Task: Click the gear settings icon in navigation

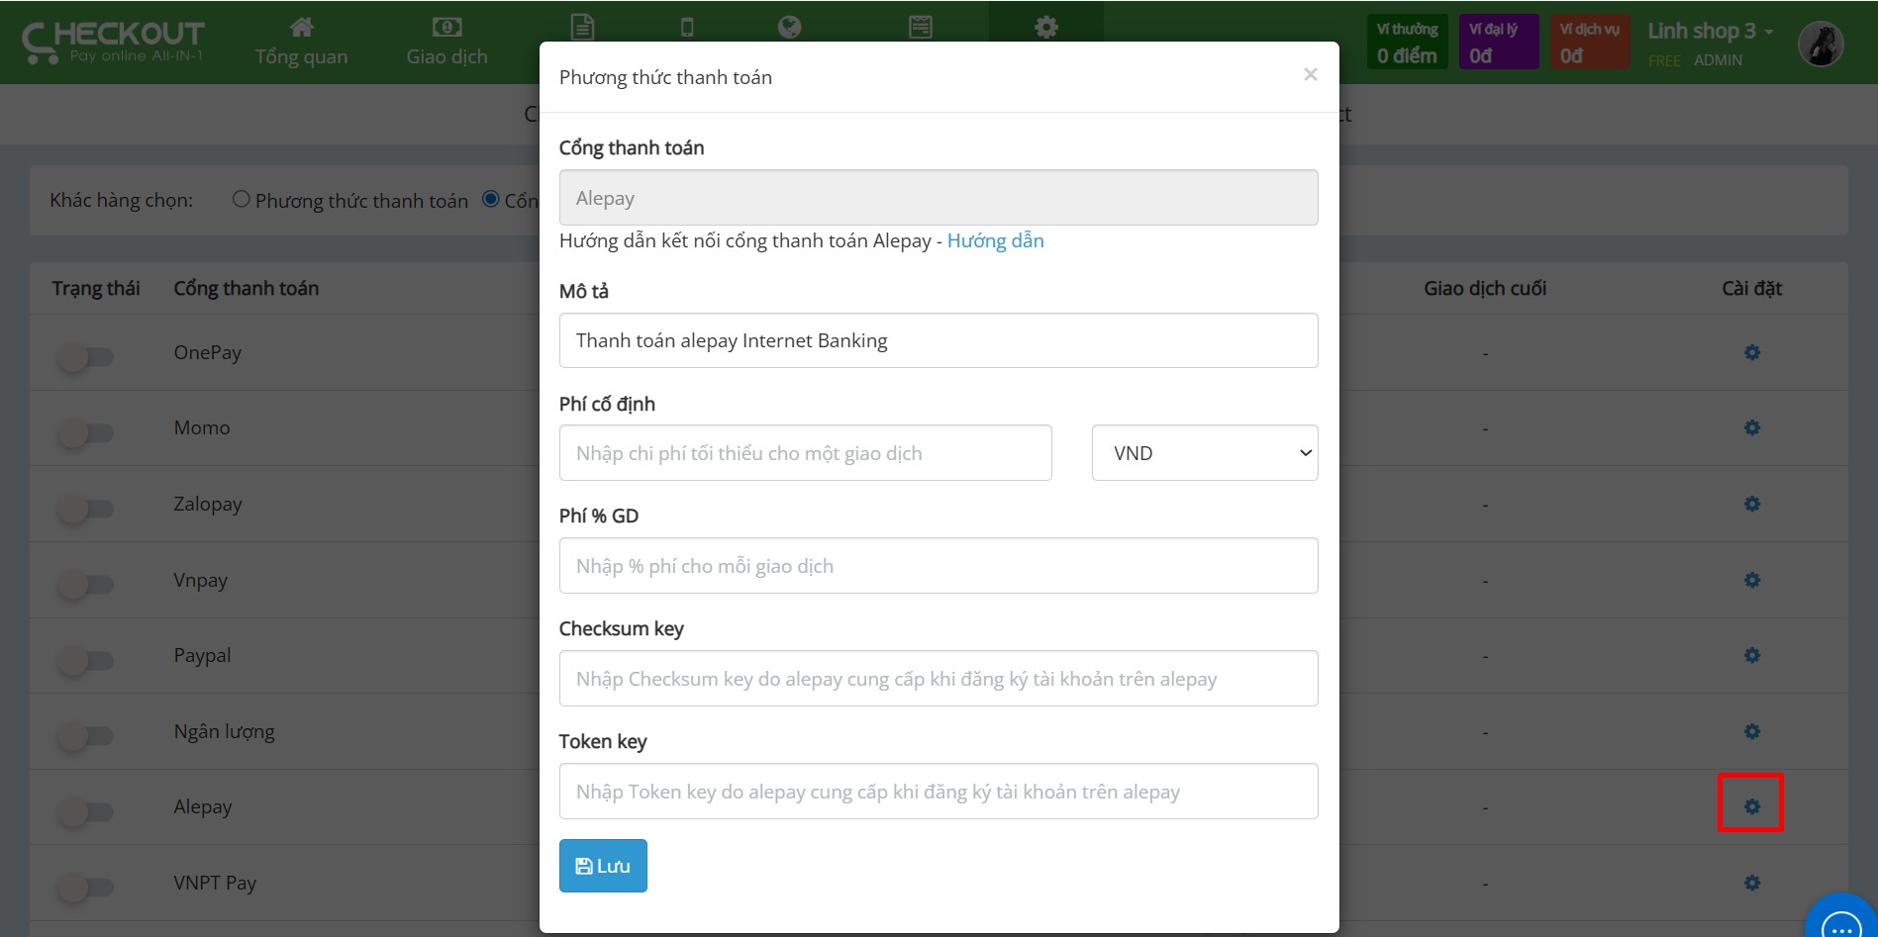Action: [x=1046, y=27]
